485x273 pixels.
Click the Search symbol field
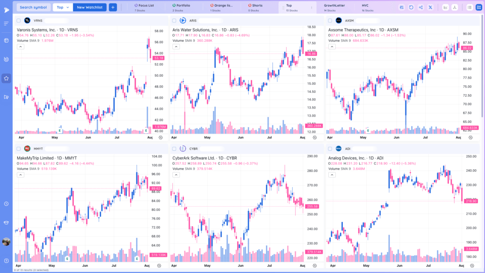point(34,8)
